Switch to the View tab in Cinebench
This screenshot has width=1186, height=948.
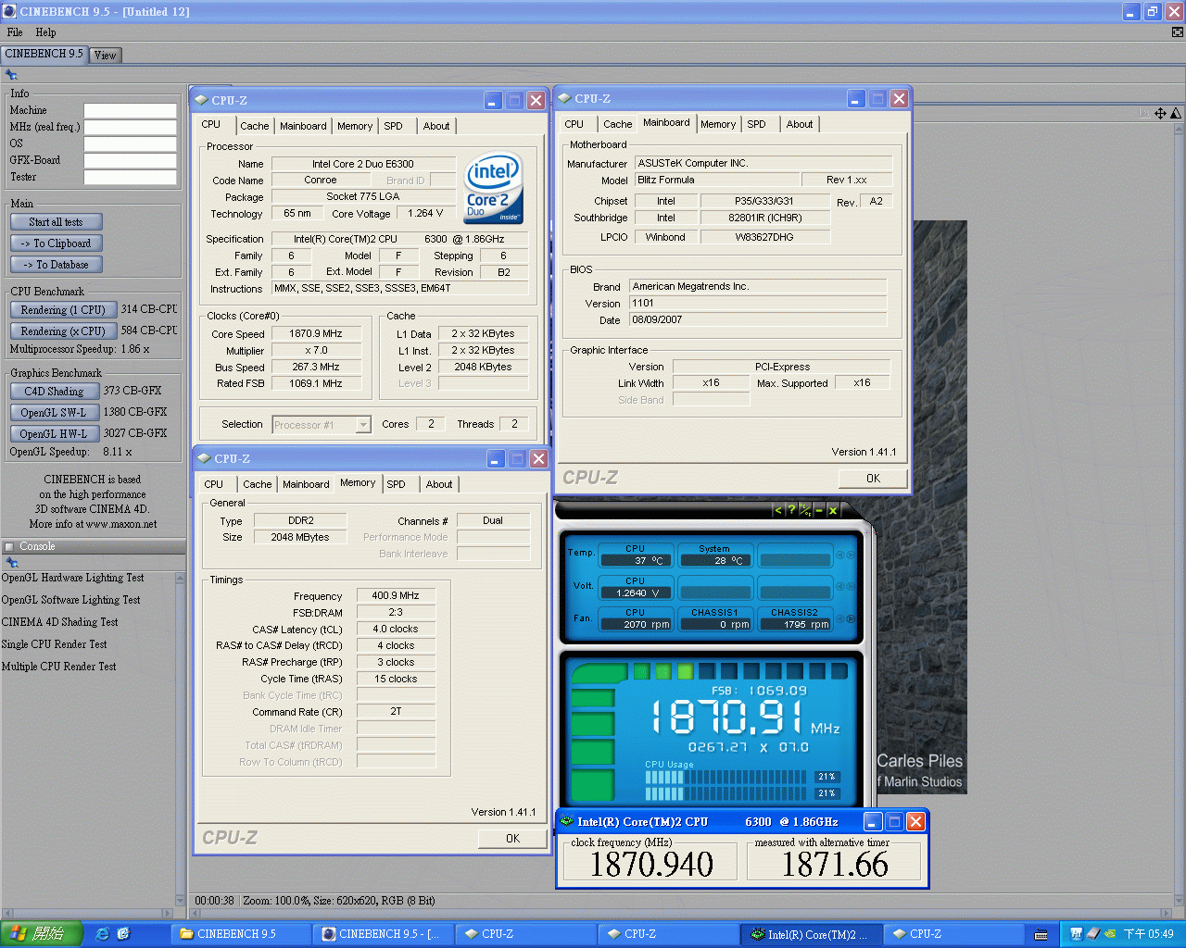point(106,56)
